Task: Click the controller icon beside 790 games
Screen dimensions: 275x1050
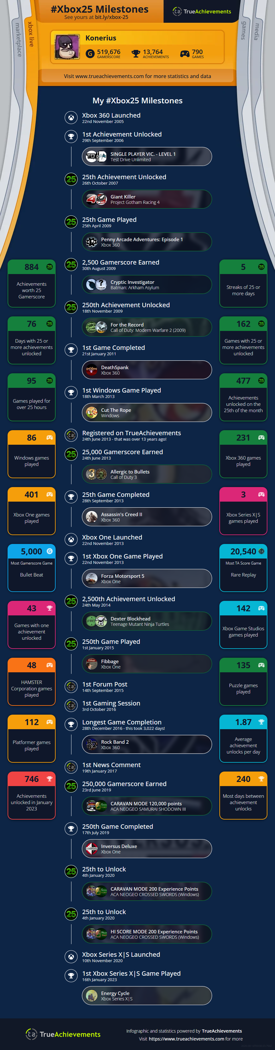Action: coord(185,53)
